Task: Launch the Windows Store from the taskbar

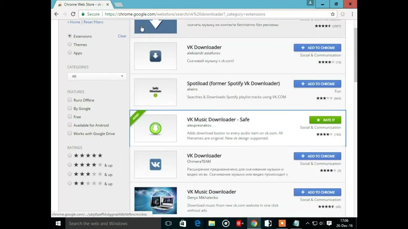Action: [x=183, y=223]
